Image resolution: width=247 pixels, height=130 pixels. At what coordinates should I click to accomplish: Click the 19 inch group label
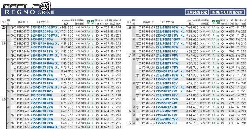pyautogui.click(x=4, y=43)
